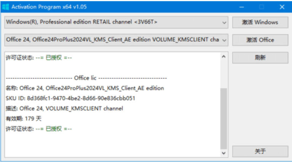Click the scrollbar up arrow in log

pyautogui.click(x=223, y=57)
